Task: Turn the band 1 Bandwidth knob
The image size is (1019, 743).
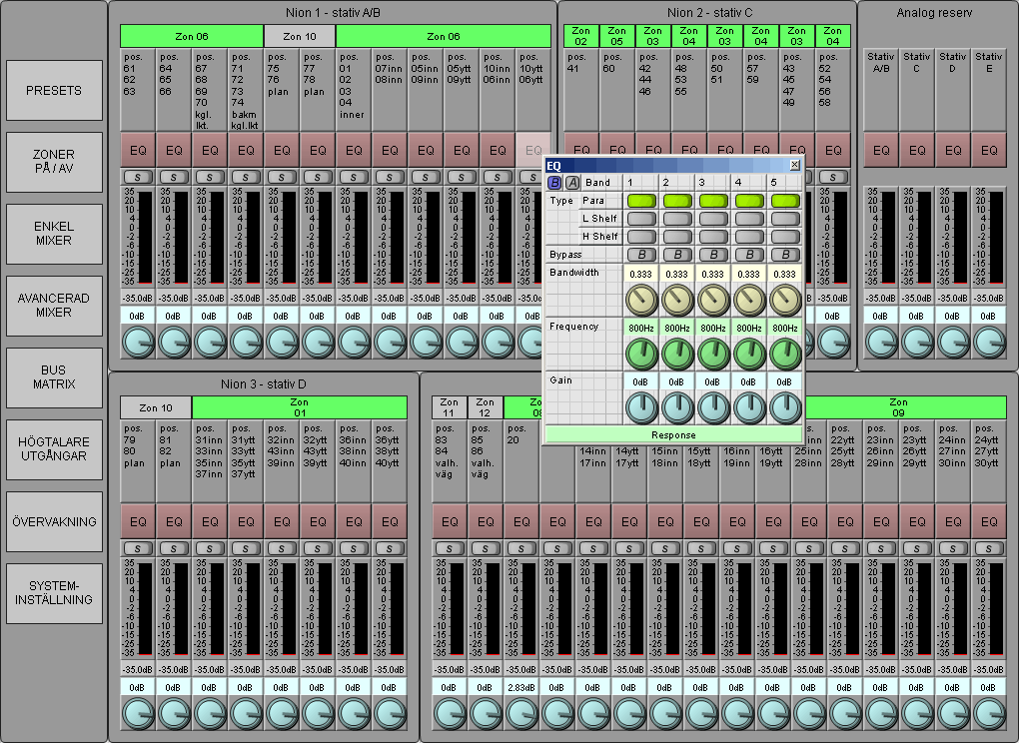Action: [x=640, y=299]
